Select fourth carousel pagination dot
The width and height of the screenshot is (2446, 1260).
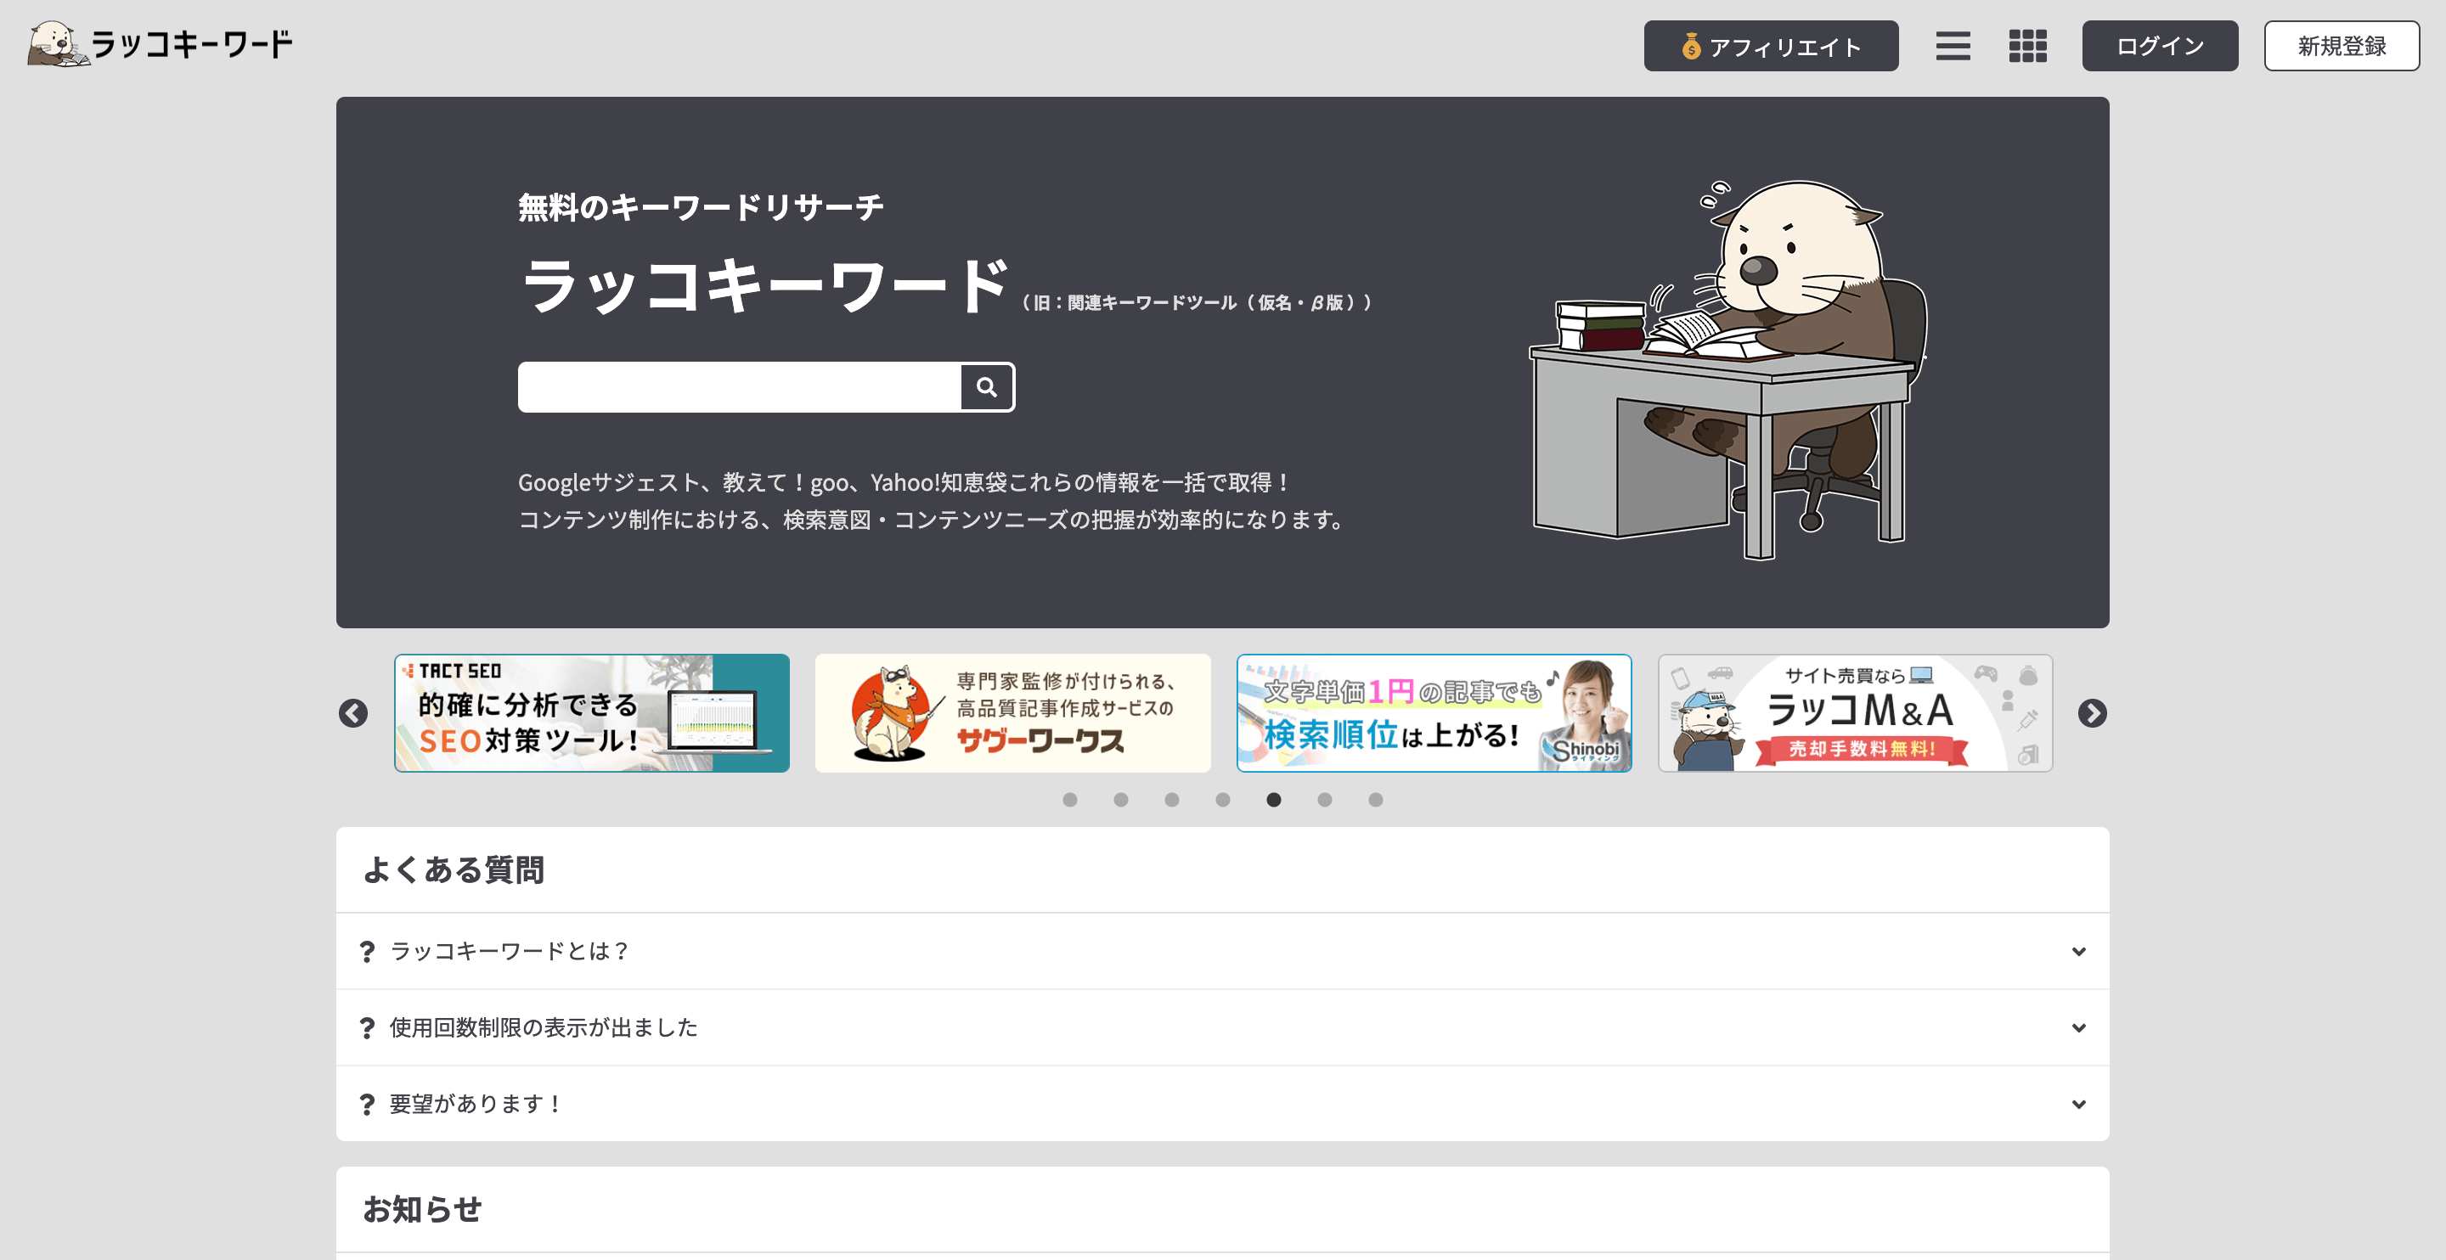click(x=1223, y=800)
